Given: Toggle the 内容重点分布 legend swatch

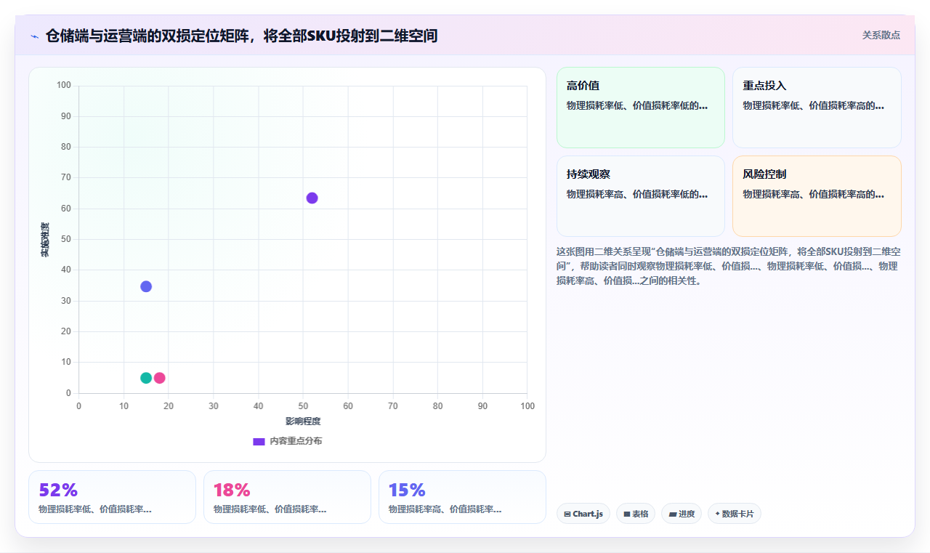Looking at the screenshot, I should (x=259, y=441).
